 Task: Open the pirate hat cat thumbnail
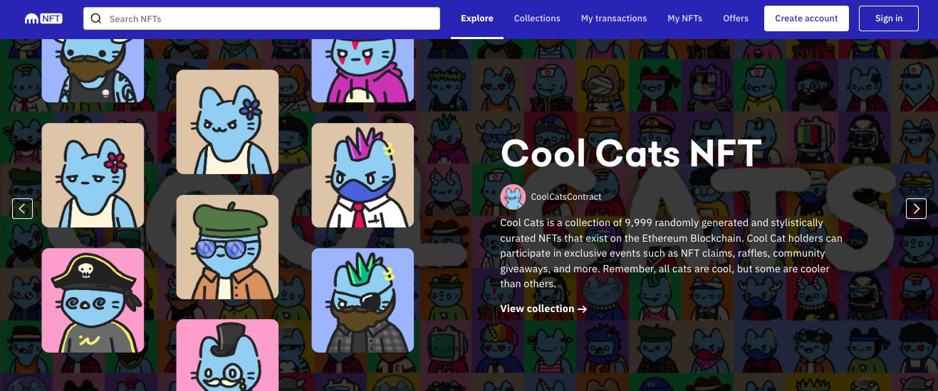click(93, 301)
